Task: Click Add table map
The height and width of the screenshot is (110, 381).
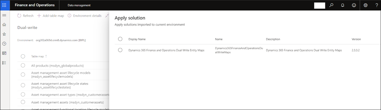Action: coord(51,16)
